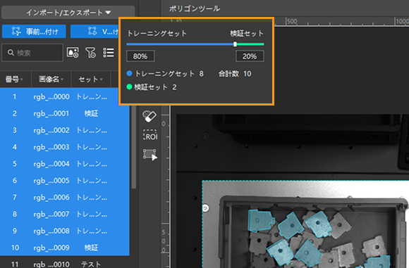Select row 9 rgb_...0008
This screenshot has height=268, width=409.
[65, 231]
